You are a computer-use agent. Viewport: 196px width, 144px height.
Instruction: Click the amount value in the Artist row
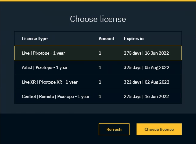pos(100,67)
